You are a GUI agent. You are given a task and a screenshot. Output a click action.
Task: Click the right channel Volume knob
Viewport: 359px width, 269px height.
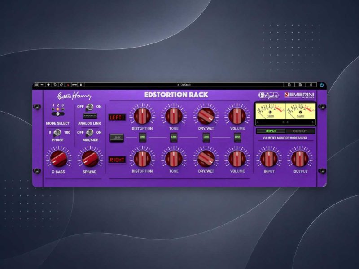click(x=237, y=159)
